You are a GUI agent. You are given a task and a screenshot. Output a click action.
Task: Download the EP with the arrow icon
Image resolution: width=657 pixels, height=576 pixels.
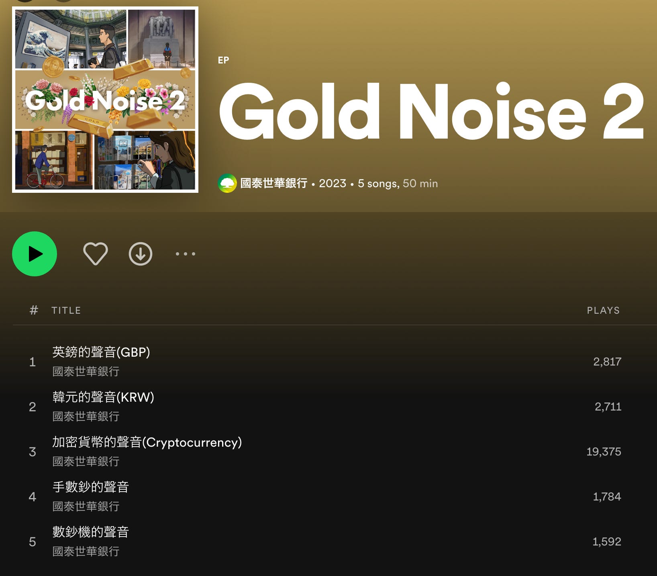141,254
